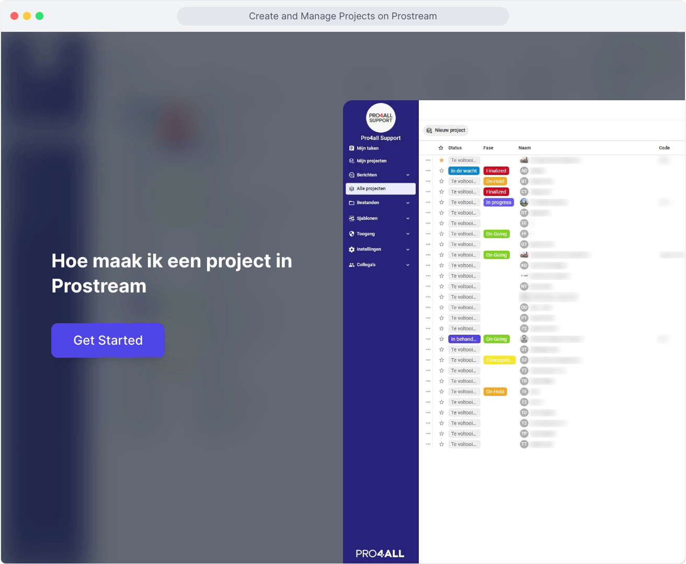
Task: Click the "Finalized" badge on the CT row
Action: point(496,192)
